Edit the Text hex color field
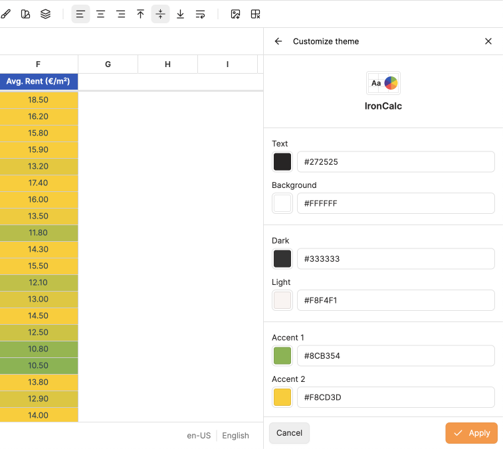The image size is (503, 449). click(396, 161)
